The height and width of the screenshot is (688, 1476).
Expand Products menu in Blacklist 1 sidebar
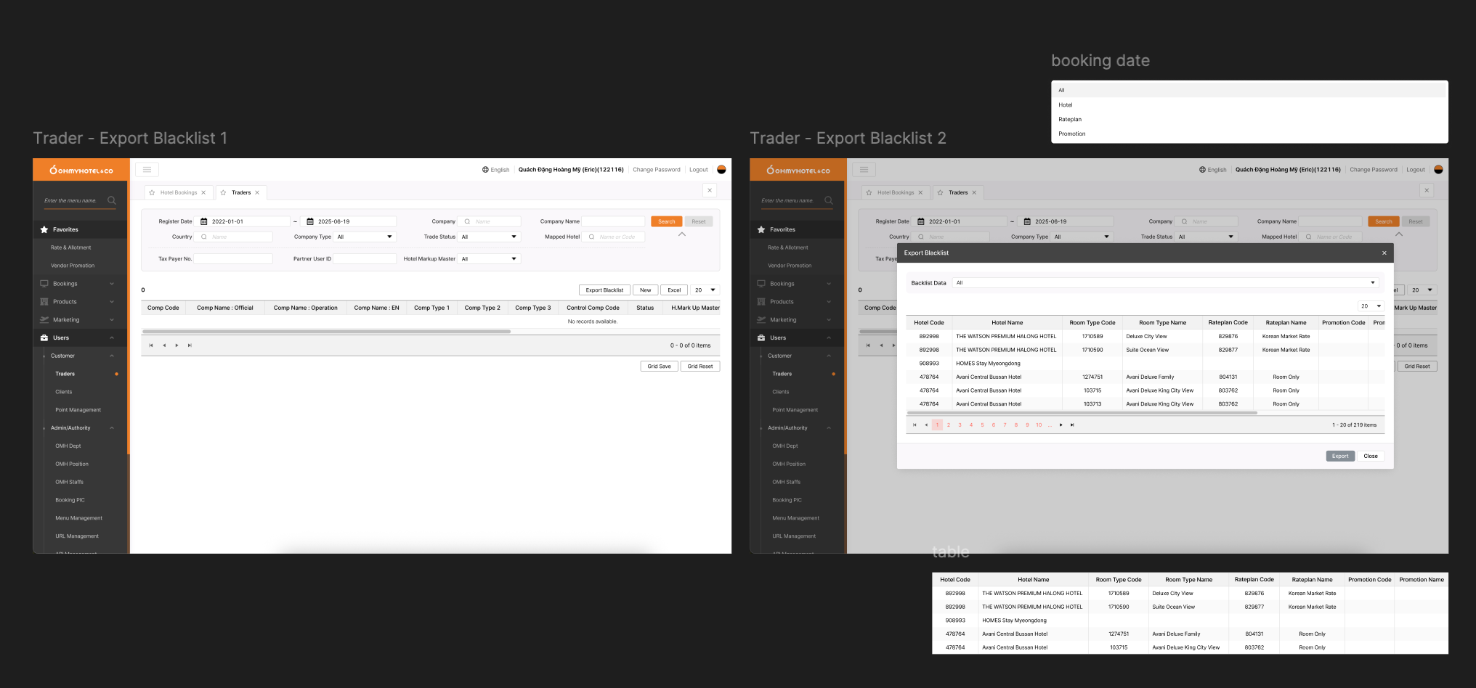pyautogui.click(x=80, y=302)
